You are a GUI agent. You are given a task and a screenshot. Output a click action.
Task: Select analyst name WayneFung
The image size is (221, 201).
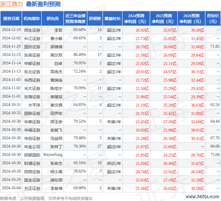click(x=53, y=155)
